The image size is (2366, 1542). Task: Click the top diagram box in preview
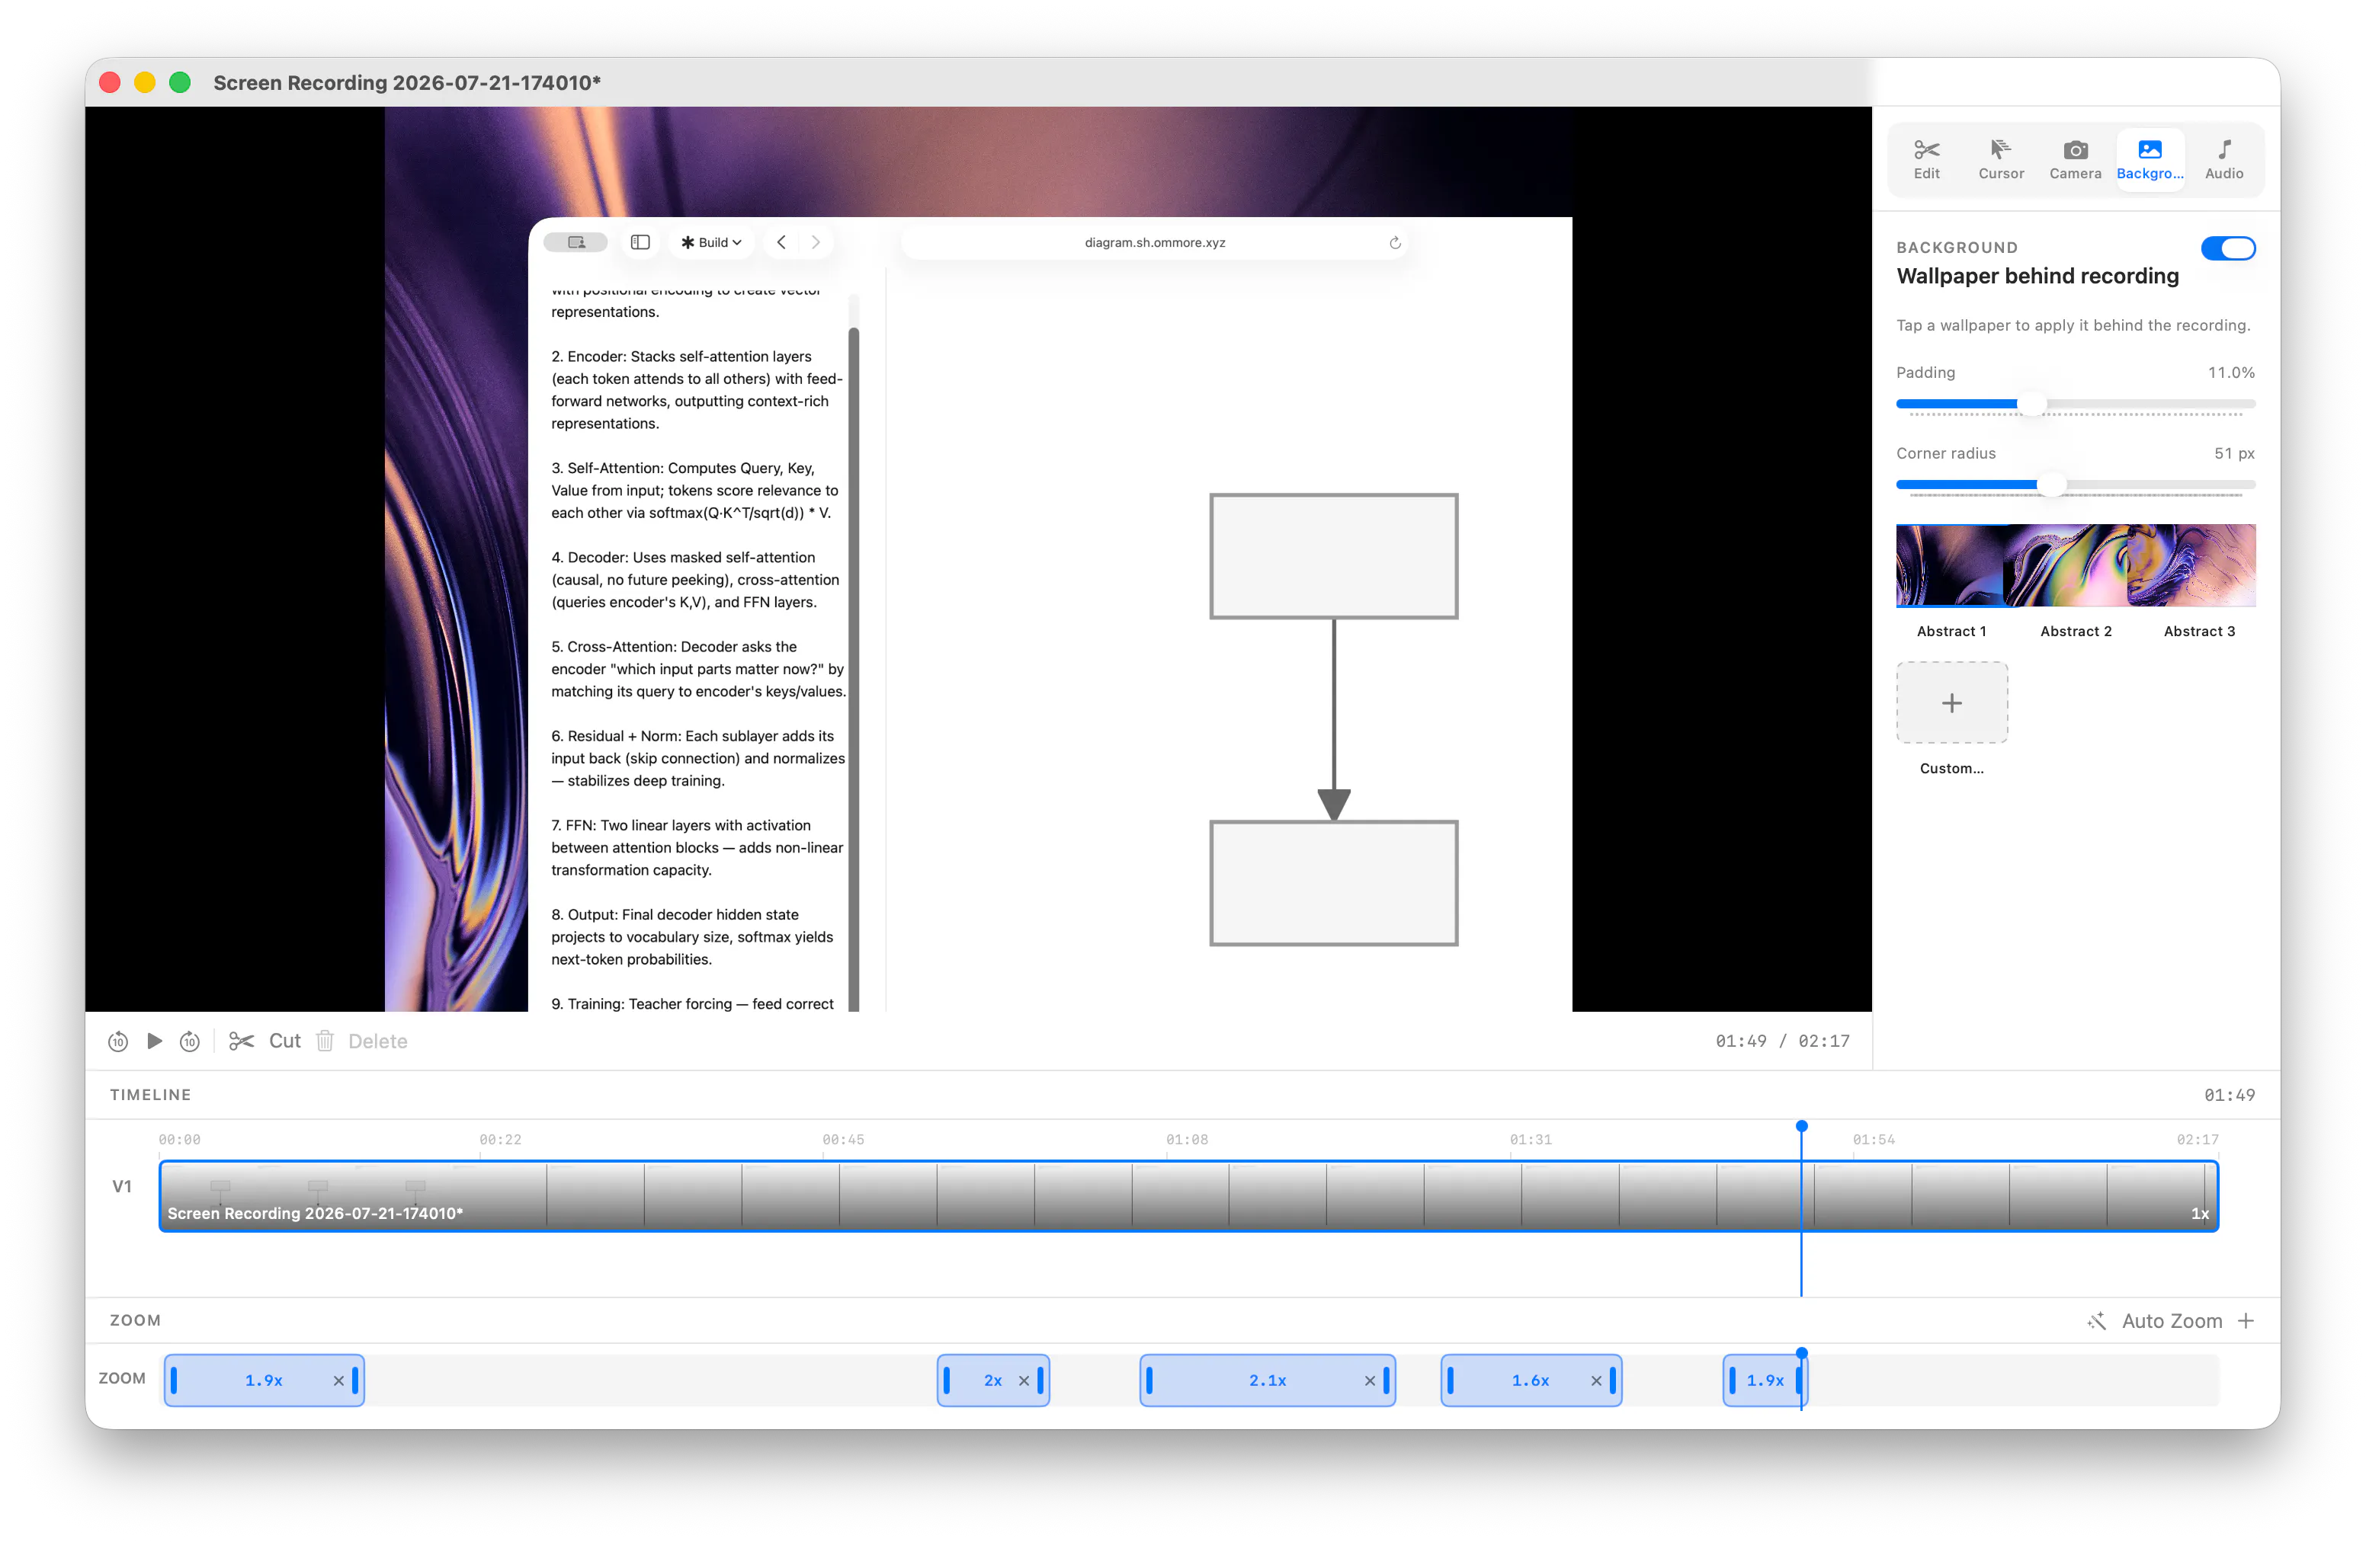(x=1333, y=555)
